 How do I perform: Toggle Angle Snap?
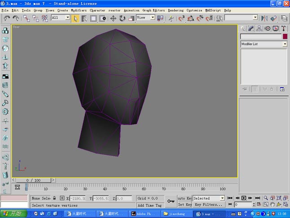[x=191, y=18]
